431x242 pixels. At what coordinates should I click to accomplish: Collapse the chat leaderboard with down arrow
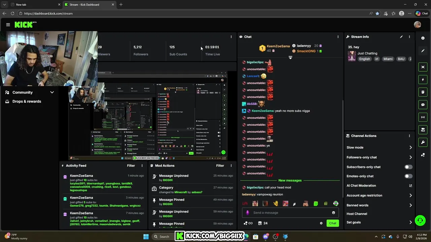(x=290, y=57)
